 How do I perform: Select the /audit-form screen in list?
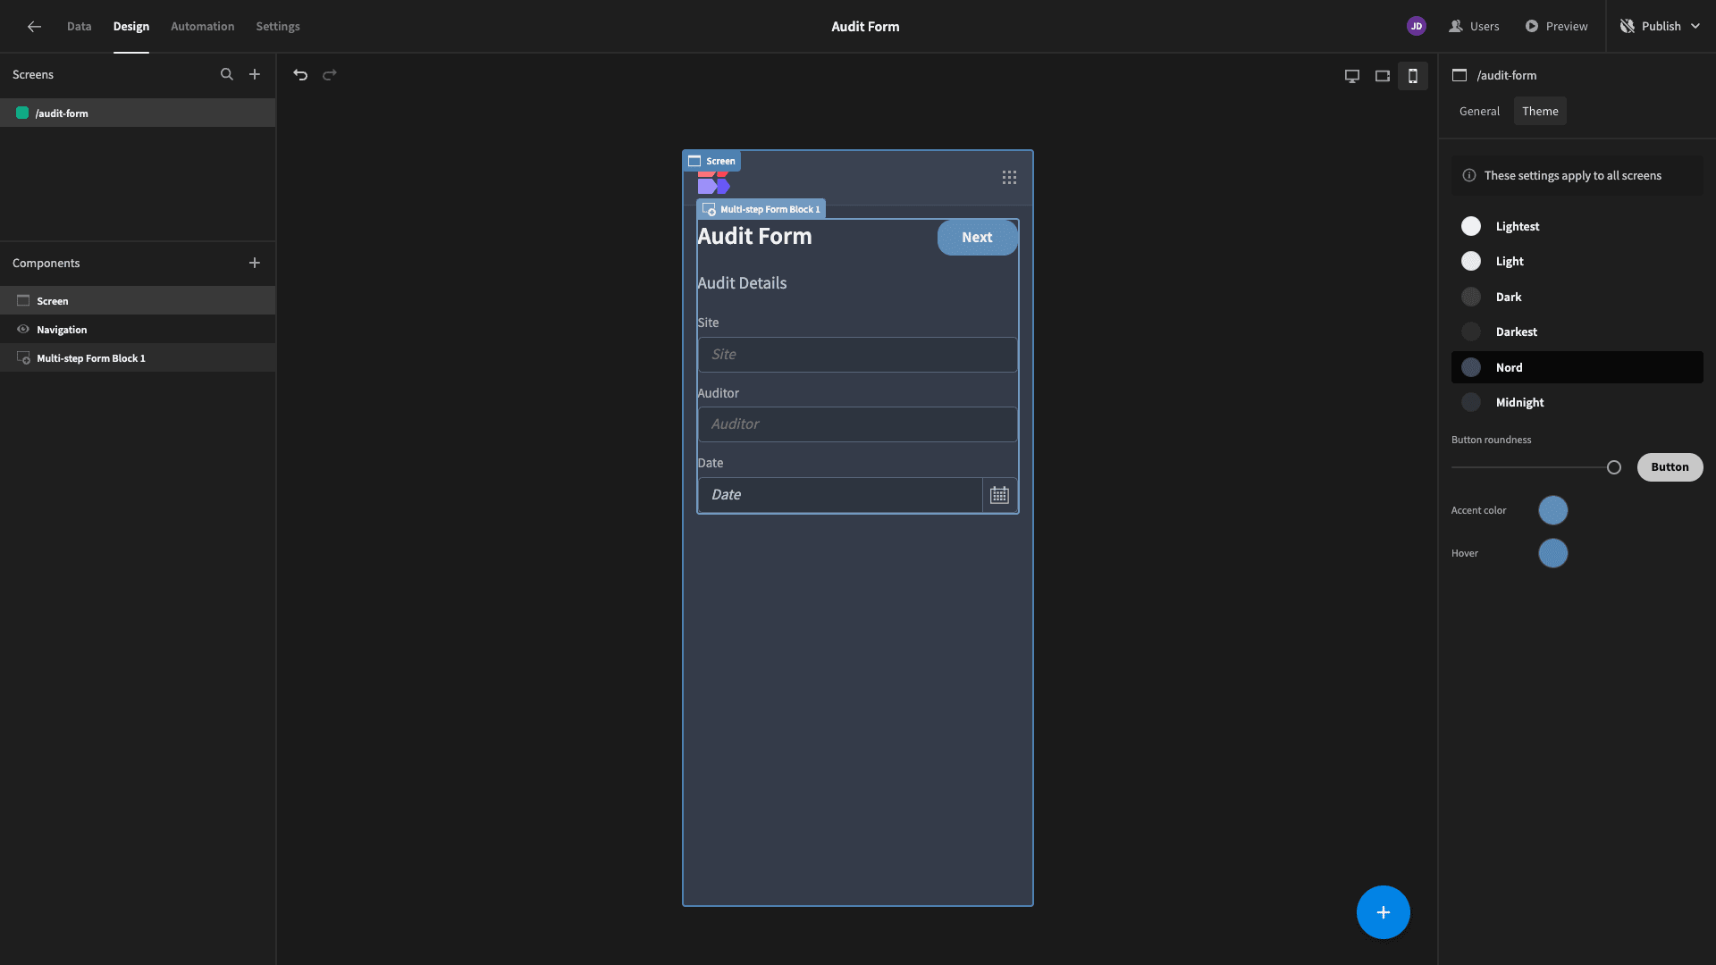click(x=138, y=113)
